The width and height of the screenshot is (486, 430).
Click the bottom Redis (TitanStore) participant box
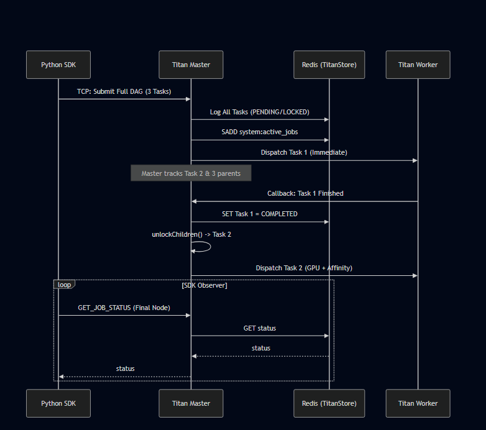(x=329, y=403)
